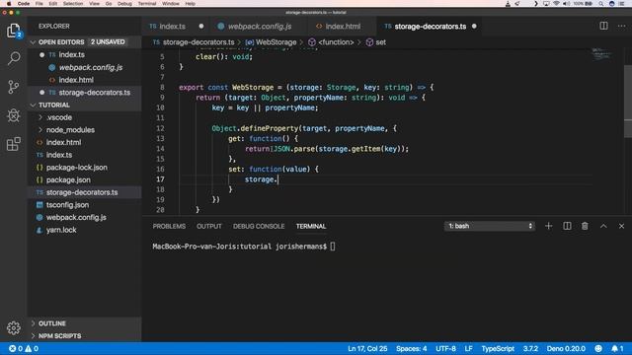Click <function> in the breadcrumb
The height and width of the screenshot is (355, 632).
[336, 42]
